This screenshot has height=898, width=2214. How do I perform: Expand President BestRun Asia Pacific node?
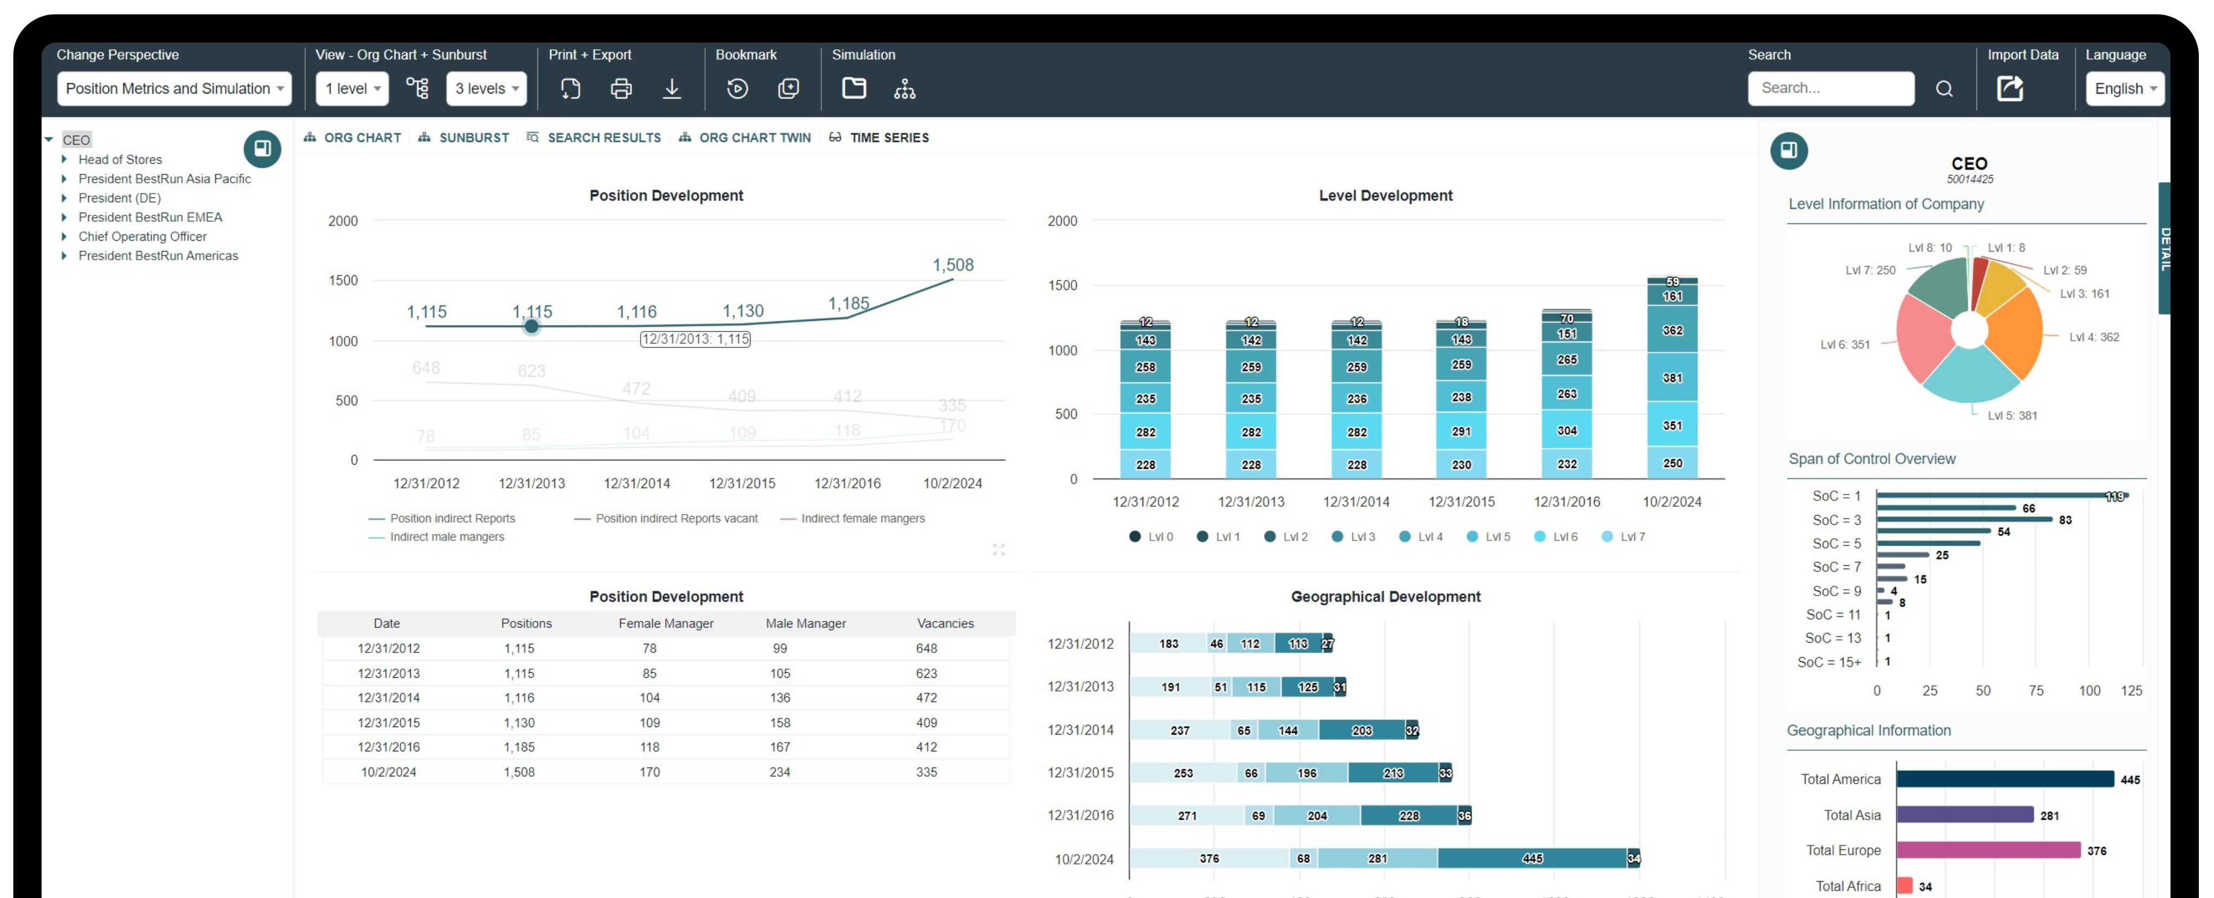click(x=64, y=179)
